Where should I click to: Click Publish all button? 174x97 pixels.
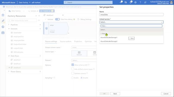click(x=47, y=11)
